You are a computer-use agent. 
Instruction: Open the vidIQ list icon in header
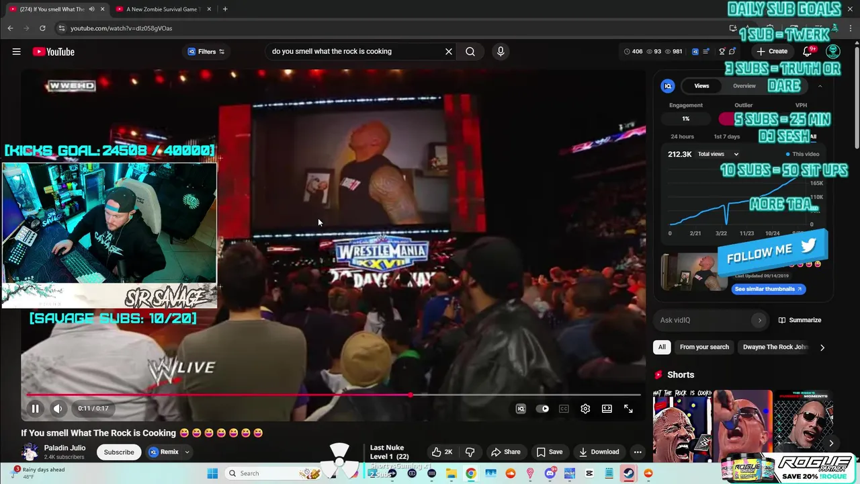706,52
